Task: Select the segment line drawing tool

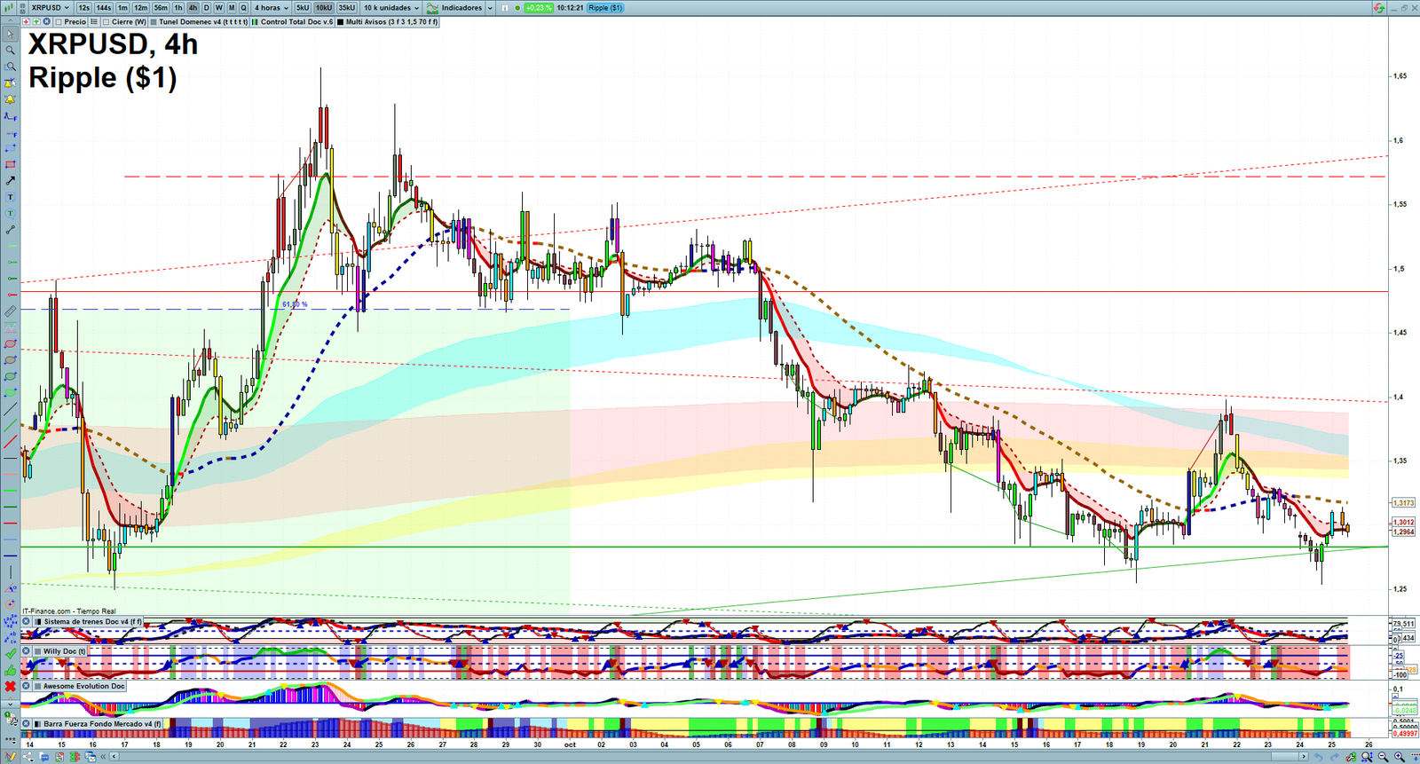Action: coord(10,230)
